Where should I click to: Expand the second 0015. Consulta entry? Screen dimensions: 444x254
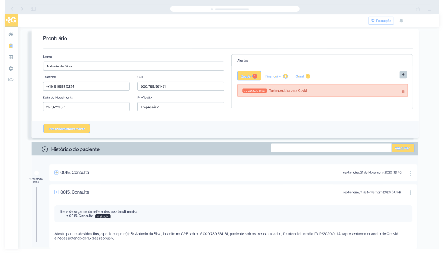[56, 192]
